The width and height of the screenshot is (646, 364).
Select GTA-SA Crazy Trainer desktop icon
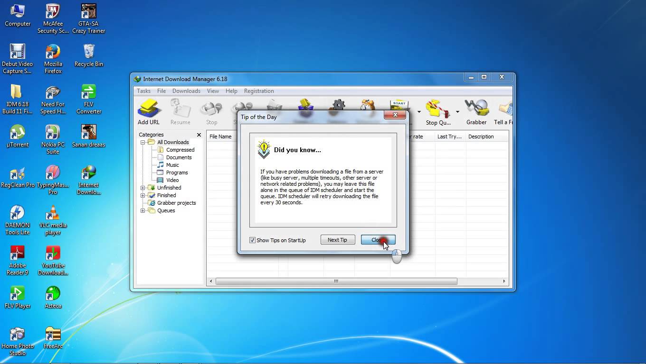pos(89,19)
